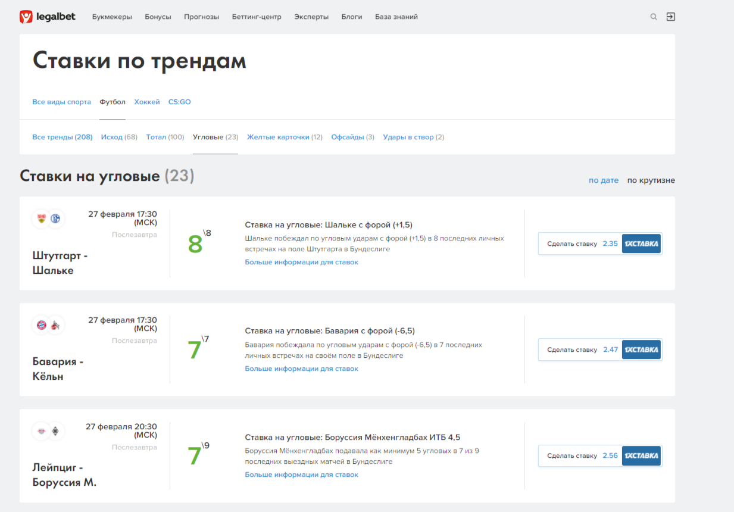Image resolution: width=734 pixels, height=512 pixels.
Task: Click the legalbet logo
Action: click(x=48, y=17)
